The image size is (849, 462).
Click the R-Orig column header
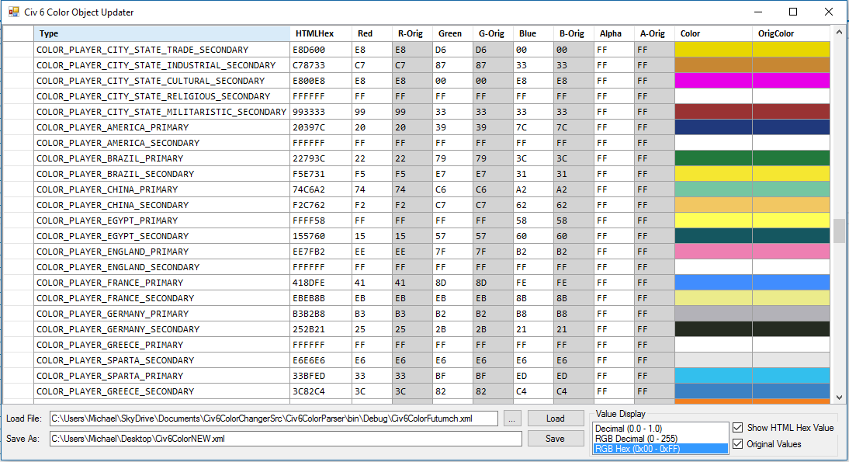pyautogui.click(x=412, y=33)
